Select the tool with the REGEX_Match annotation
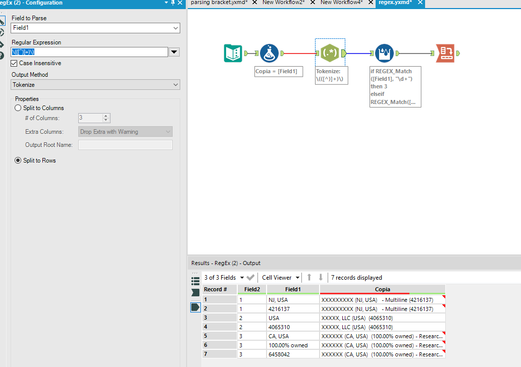521x367 pixels. tap(385, 53)
